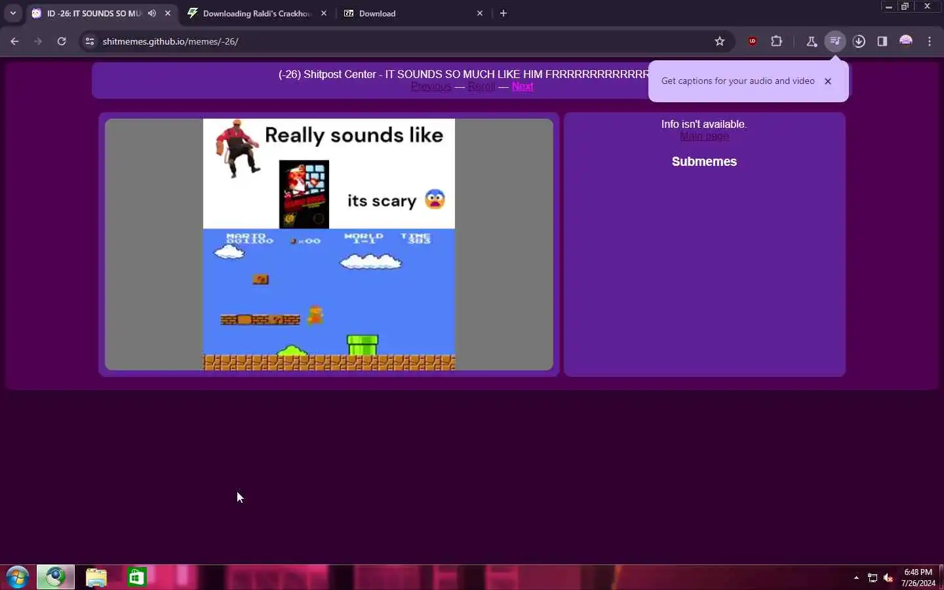
Task: Open Chrome's three-dot menu
Action: 930,41
